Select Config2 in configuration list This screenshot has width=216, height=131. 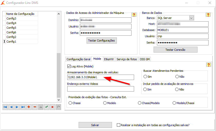[22, 37]
